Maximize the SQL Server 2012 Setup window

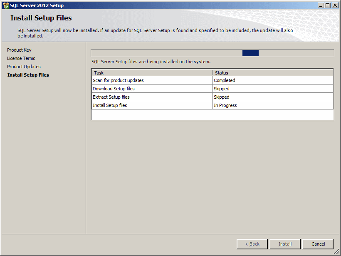tap(328, 5)
